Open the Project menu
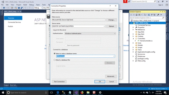This screenshot has height=95, width=169. 19,5
